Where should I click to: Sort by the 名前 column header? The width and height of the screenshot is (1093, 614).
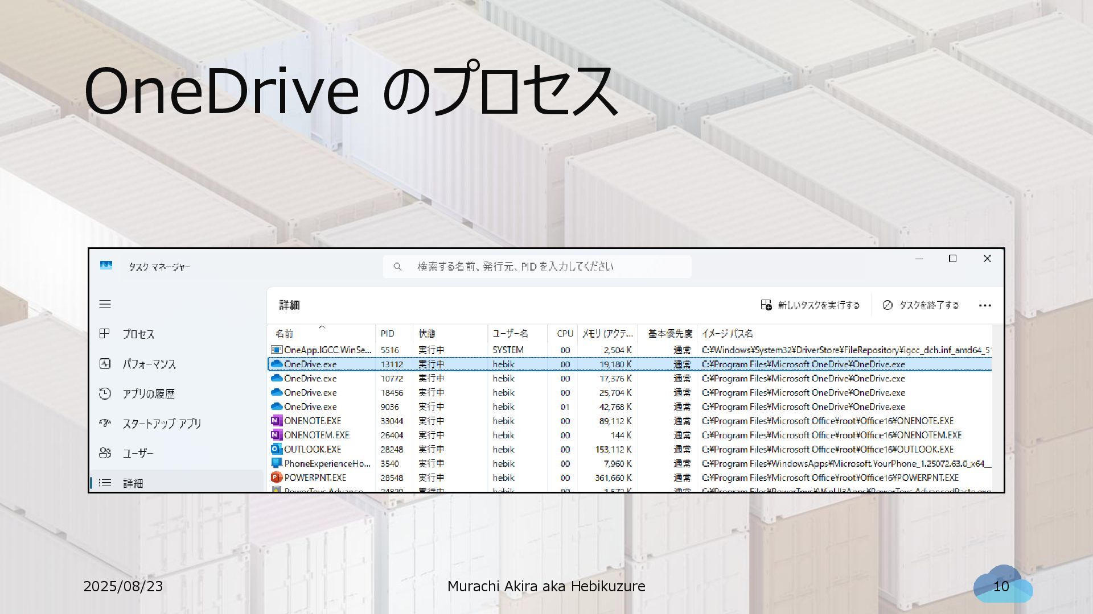point(321,333)
